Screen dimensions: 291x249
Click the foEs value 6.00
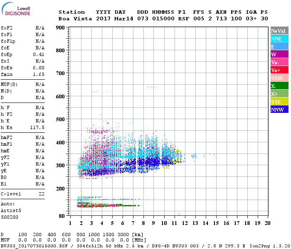(39, 68)
